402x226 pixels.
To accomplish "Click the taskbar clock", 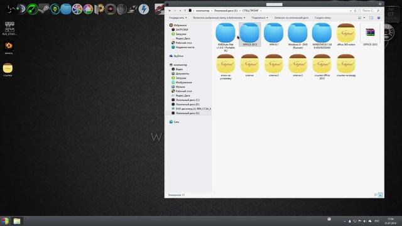I will [x=391, y=221].
